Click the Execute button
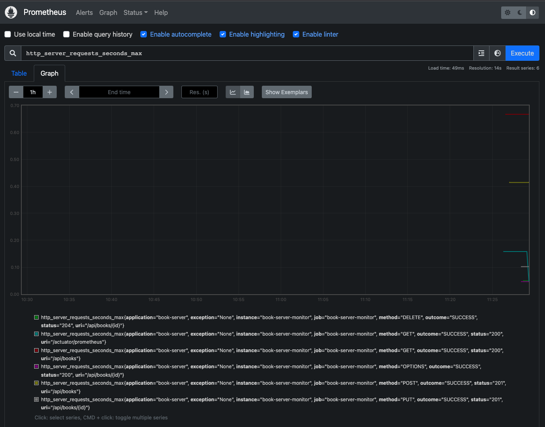 tap(522, 53)
